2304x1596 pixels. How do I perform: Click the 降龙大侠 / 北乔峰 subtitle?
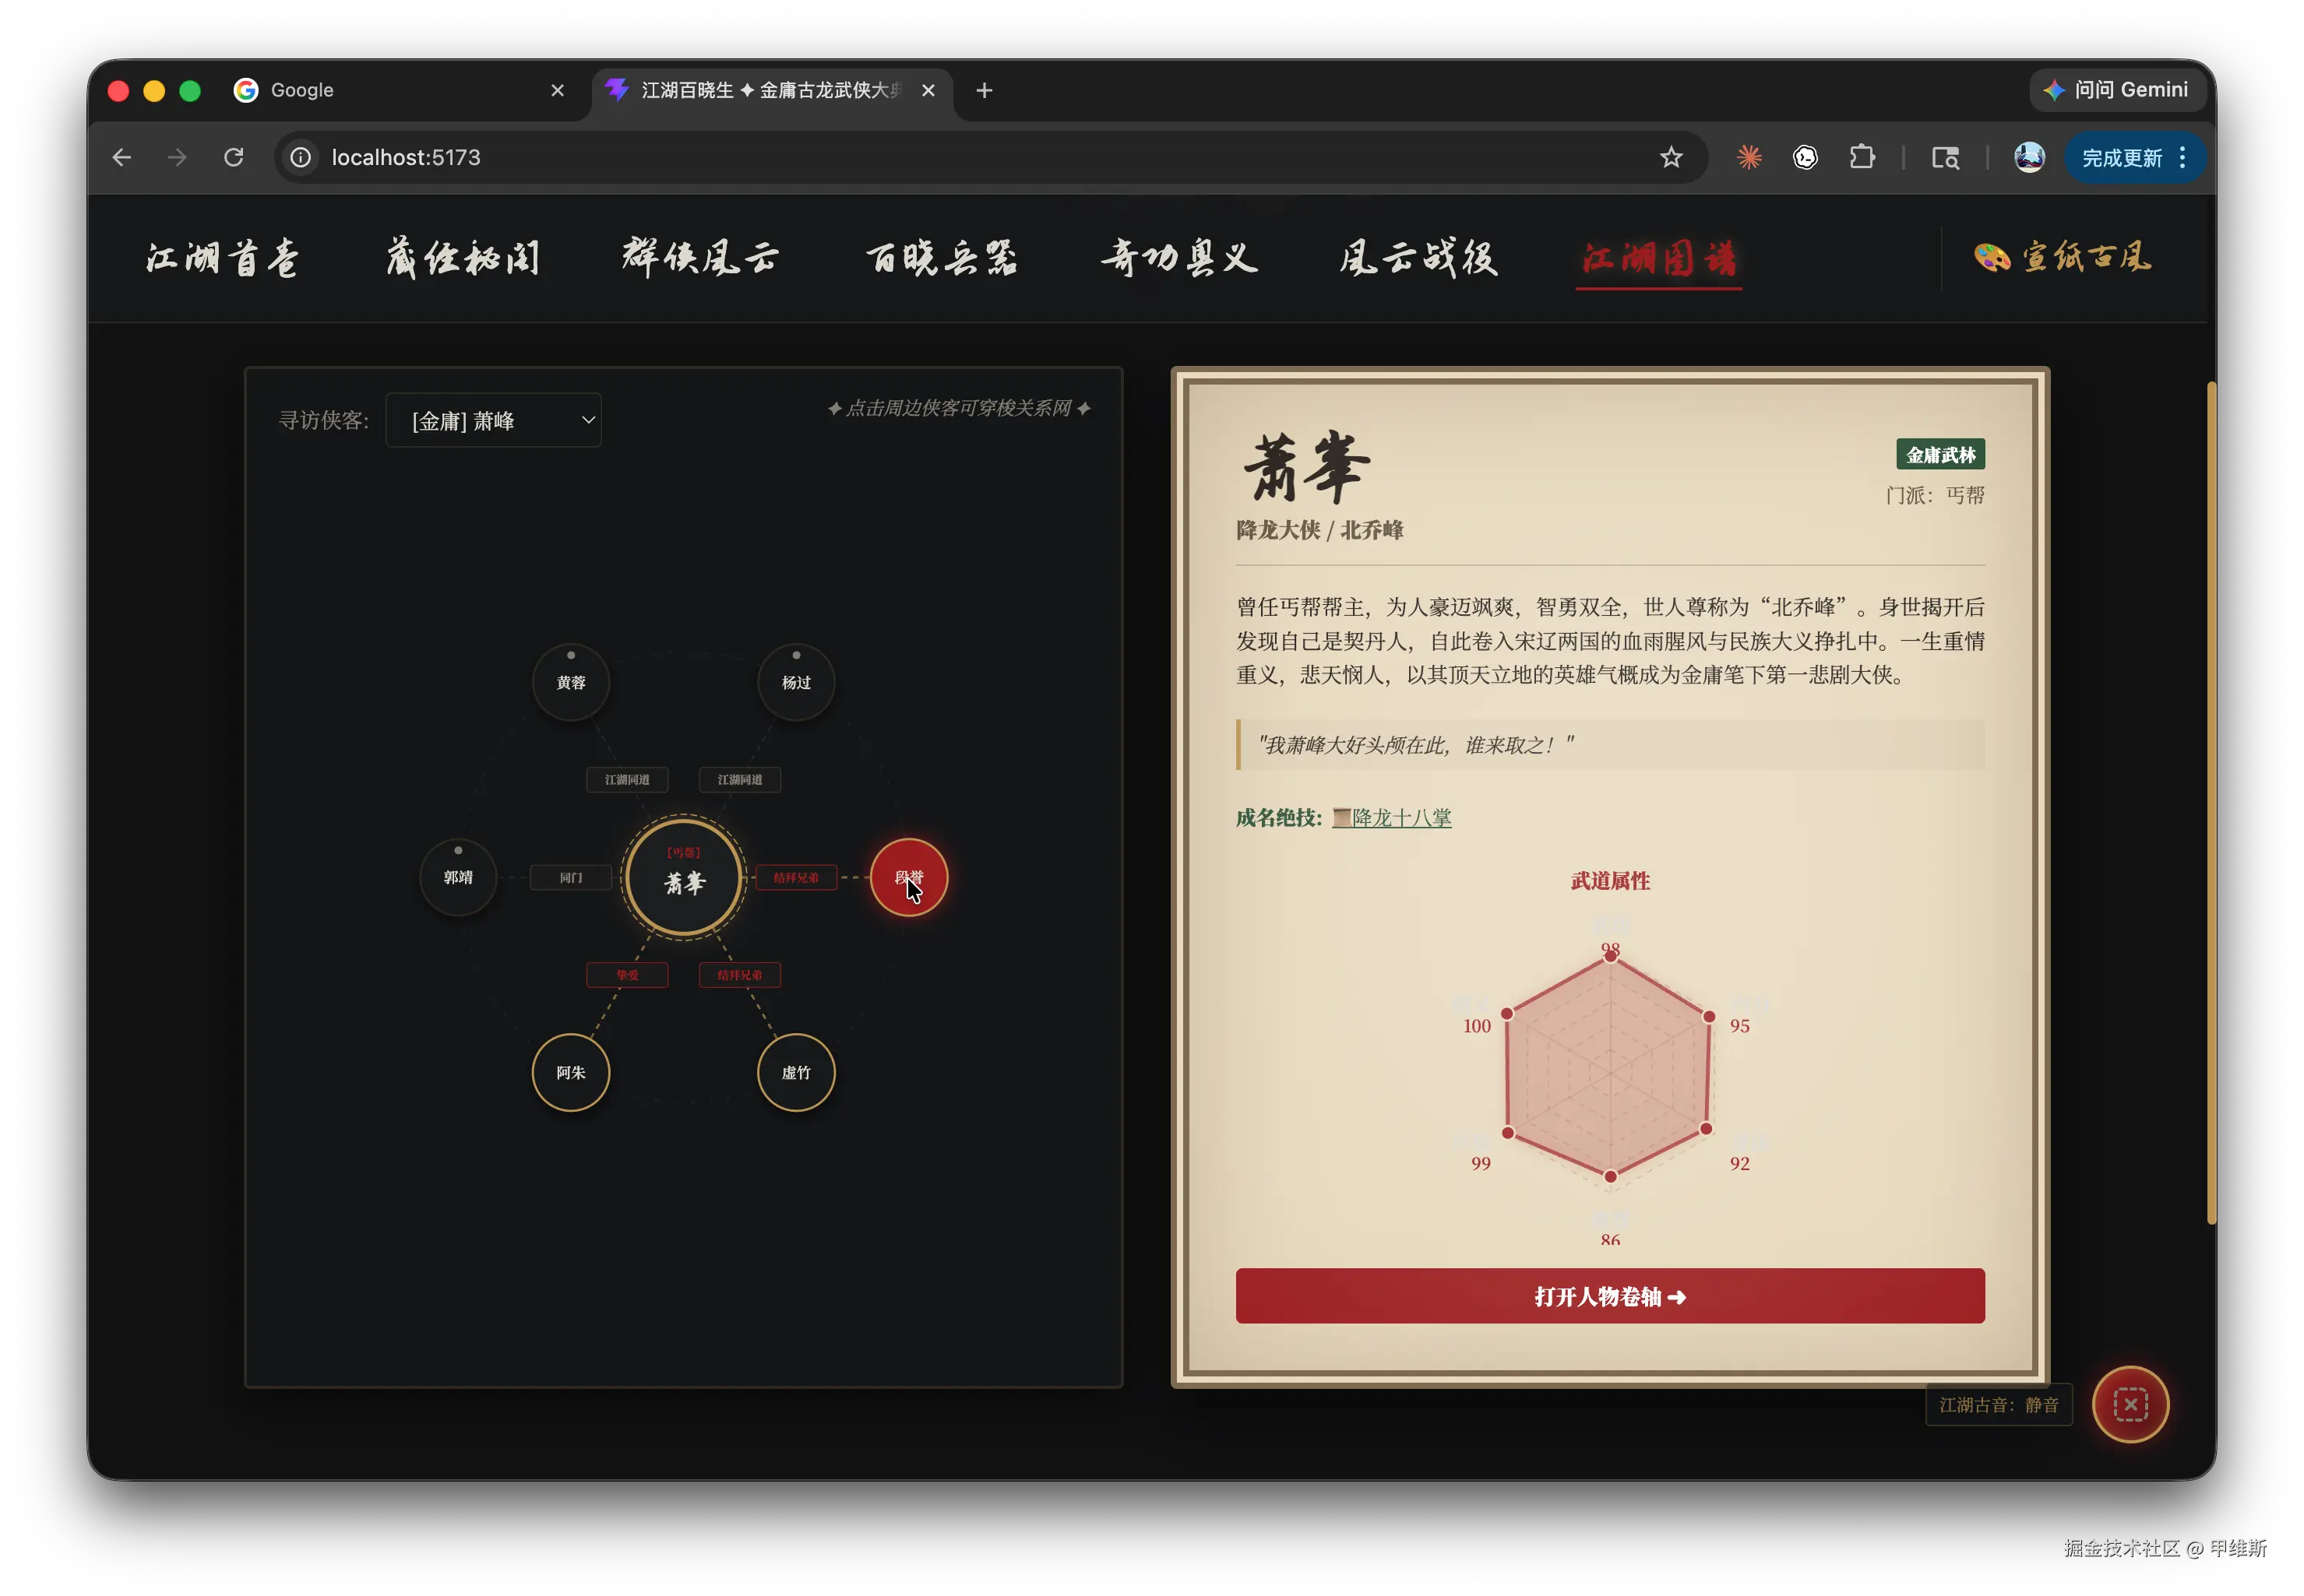pos(1319,530)
